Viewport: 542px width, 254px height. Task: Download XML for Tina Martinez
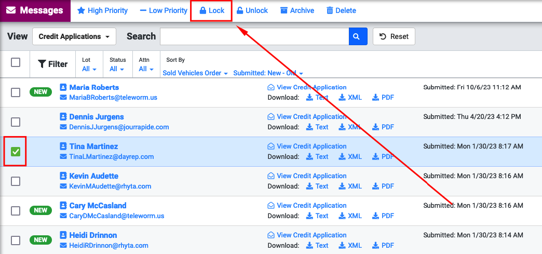350,157
